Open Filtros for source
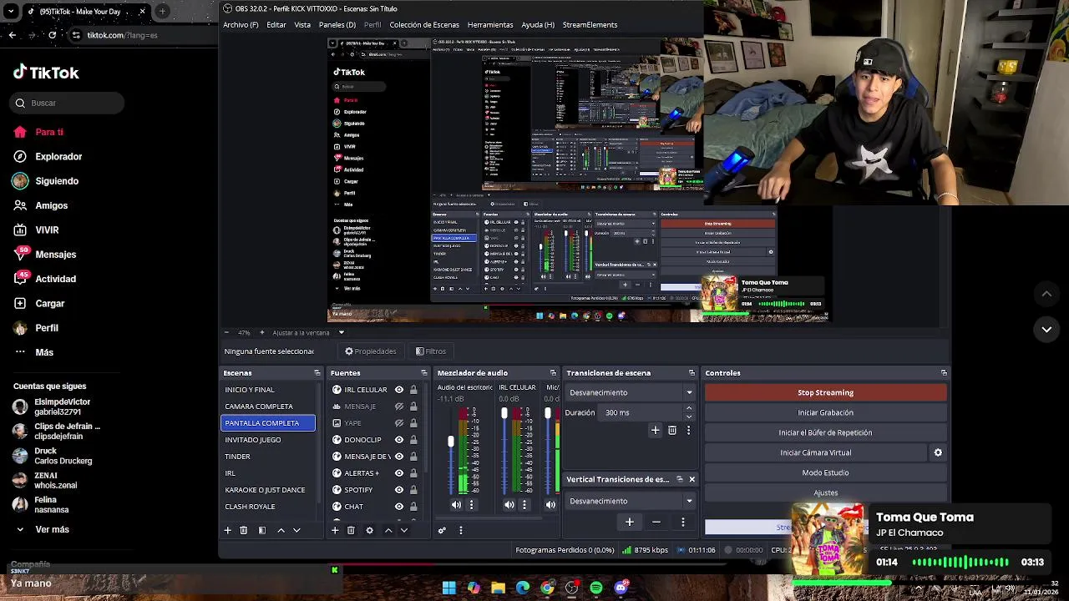Viewport: 1069px width, 601px height. pos(431,351)
